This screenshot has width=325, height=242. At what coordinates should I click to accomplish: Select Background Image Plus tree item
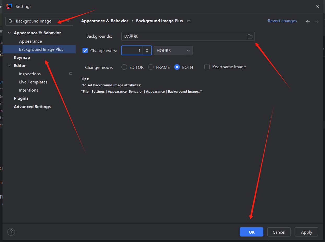coord(41,49)
